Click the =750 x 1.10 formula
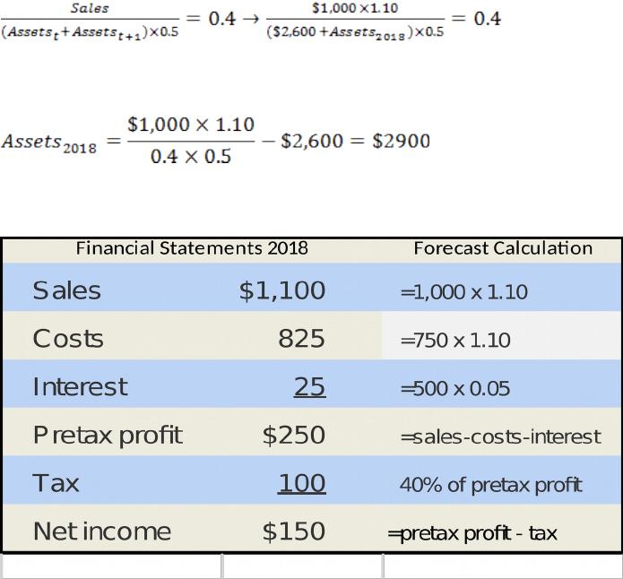This screenshot has width=623, height=579. click(x=455, y=341)
